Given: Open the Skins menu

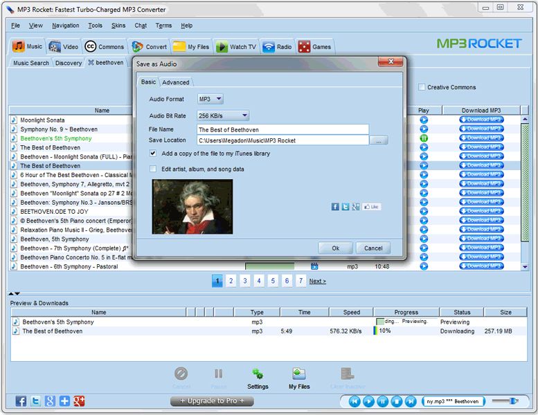Looking at the screenshot, I should coord(118,26).
